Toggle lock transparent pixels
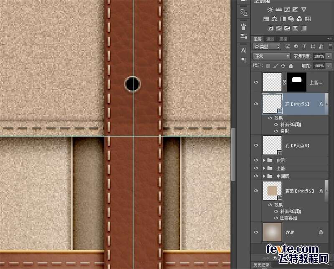 coord(268,66)
